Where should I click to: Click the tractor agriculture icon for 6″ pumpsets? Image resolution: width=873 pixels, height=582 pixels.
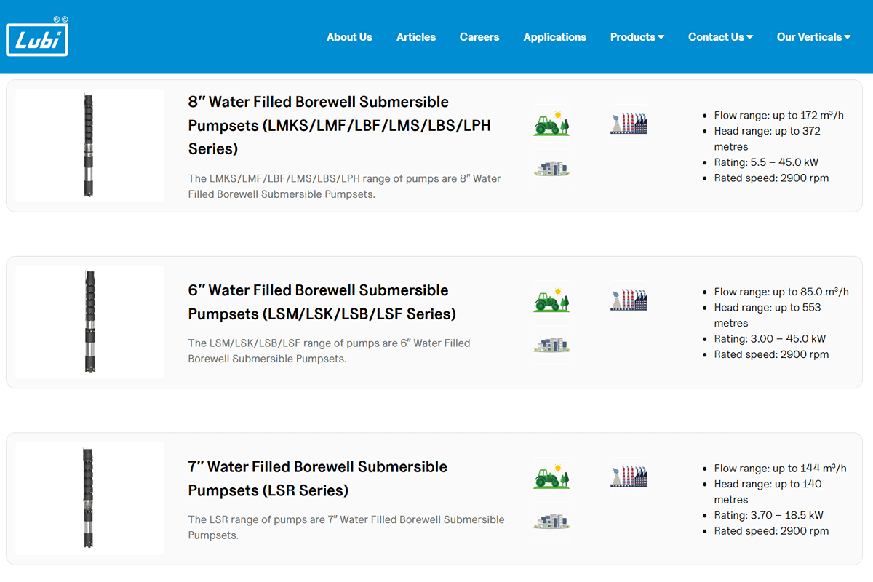pyautogui.click(x=551, y=299)
